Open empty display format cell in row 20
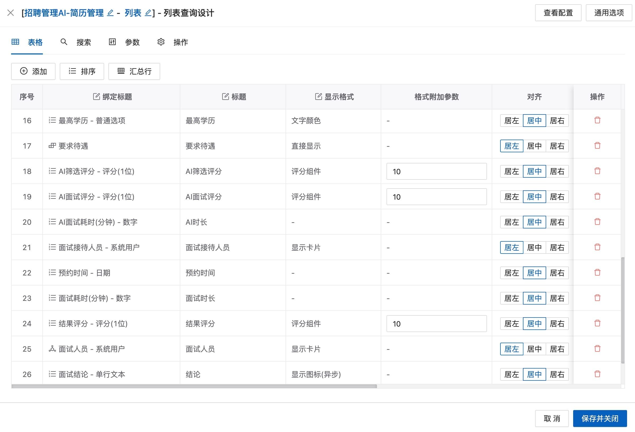The height and width of the screenshot is (432, 635). pyautogui.click(x=333, y=222)
